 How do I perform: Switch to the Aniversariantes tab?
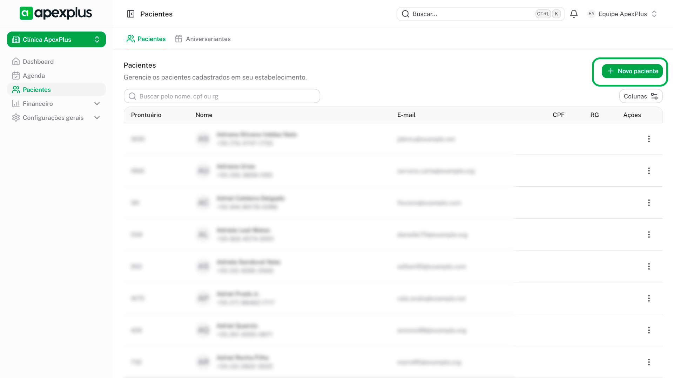(x=203, y=39)
